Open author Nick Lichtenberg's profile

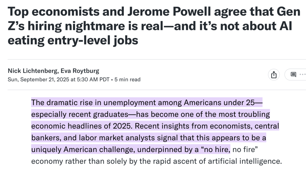click(33, 71)
